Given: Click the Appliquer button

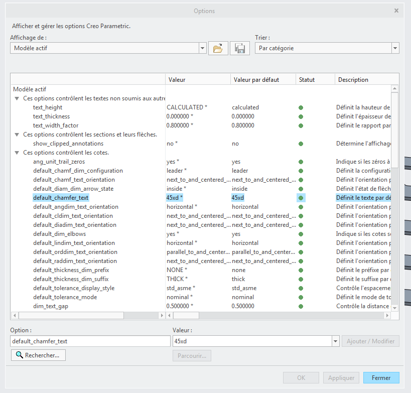Looking at the screenshot, I should [x=341, y=377].
